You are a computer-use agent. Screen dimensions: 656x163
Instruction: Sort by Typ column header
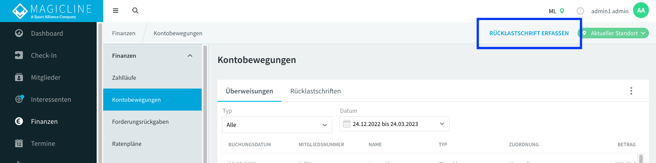[x=443, y=144]
